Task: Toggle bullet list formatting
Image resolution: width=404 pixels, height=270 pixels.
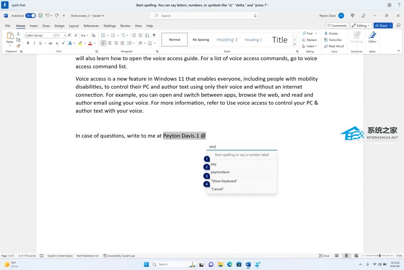Action: [x=103, y=35]
